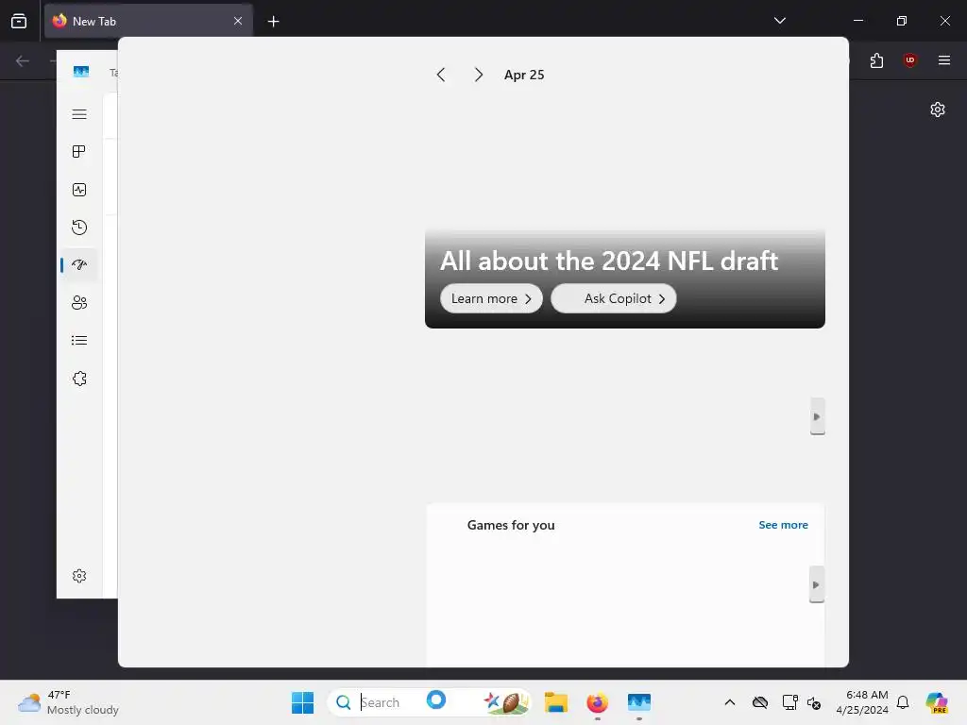This screenshot has height=725, width=967.
Task: Open Firefox extensions puzzle icon
Action: 876,60
